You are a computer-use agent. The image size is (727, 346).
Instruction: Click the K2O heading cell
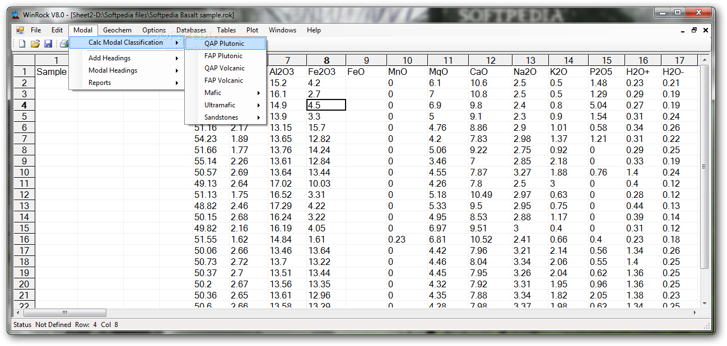click(x=568, y=72)
